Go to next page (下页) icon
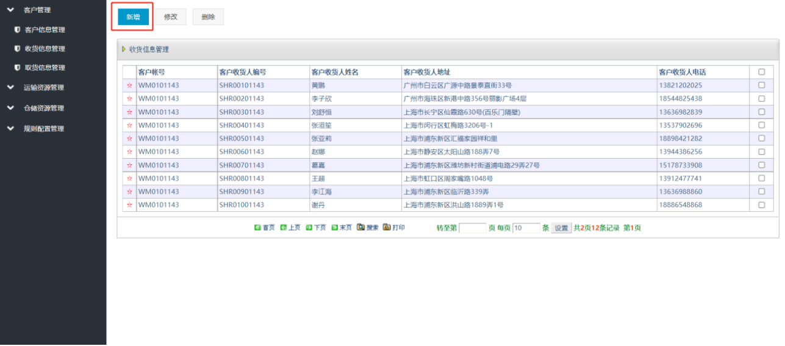 (x=309, y=228)
